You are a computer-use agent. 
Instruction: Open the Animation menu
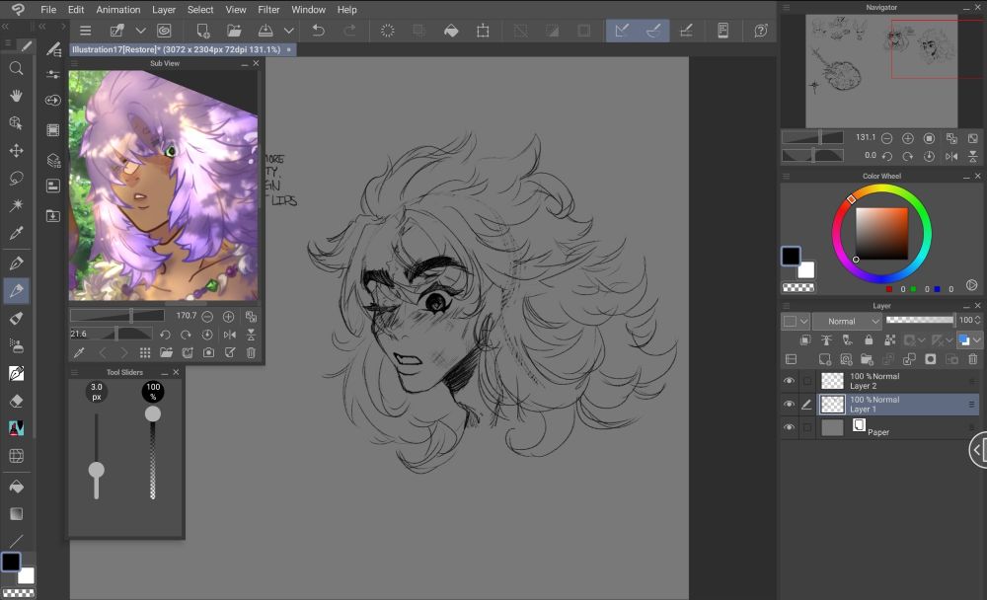point(117,10)
